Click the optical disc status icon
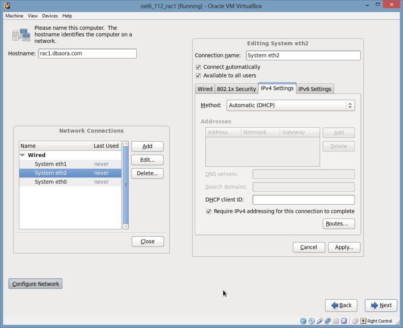The width and height of the screenshot is (403, 328). click(x=312, y=321)
